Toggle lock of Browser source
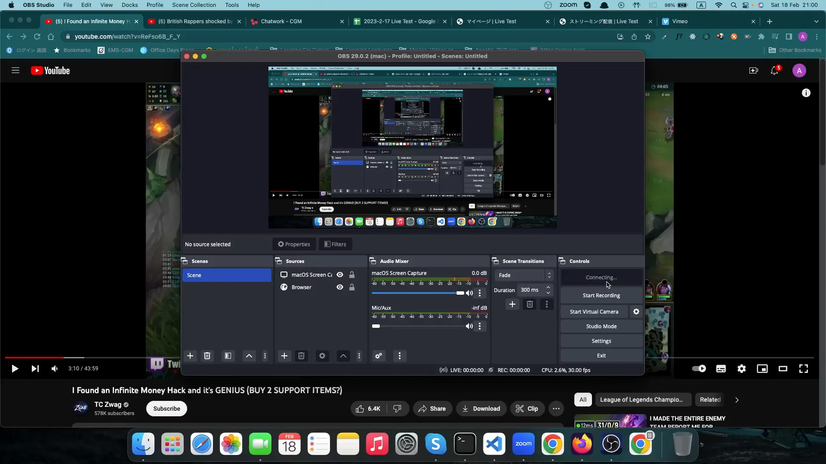826x464 pixels. pyautogui.click(x=352, y=287)
